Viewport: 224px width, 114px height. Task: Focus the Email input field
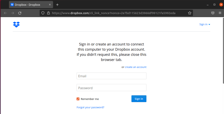tap(111, 76)
